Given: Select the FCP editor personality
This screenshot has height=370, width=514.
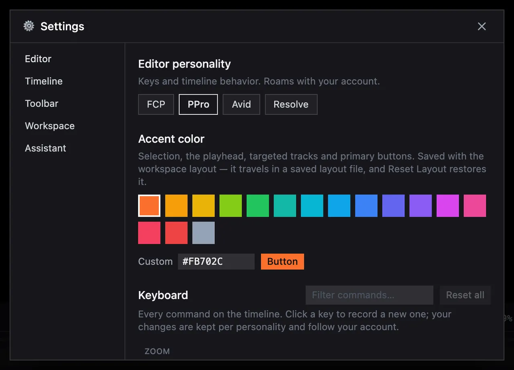Looking at the screenshot, I should [156, 104].
